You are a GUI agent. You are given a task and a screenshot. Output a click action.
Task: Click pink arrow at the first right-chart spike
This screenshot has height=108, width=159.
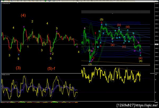[x=85, y=28]
